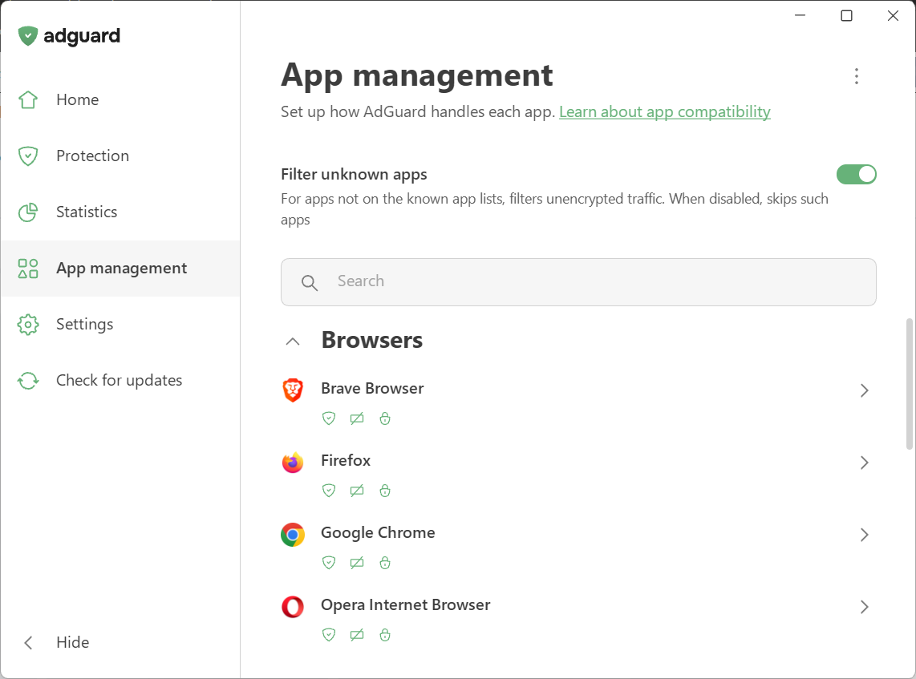Click the Opera Internet Browser name
916x679 pixels.
(405, 605)
